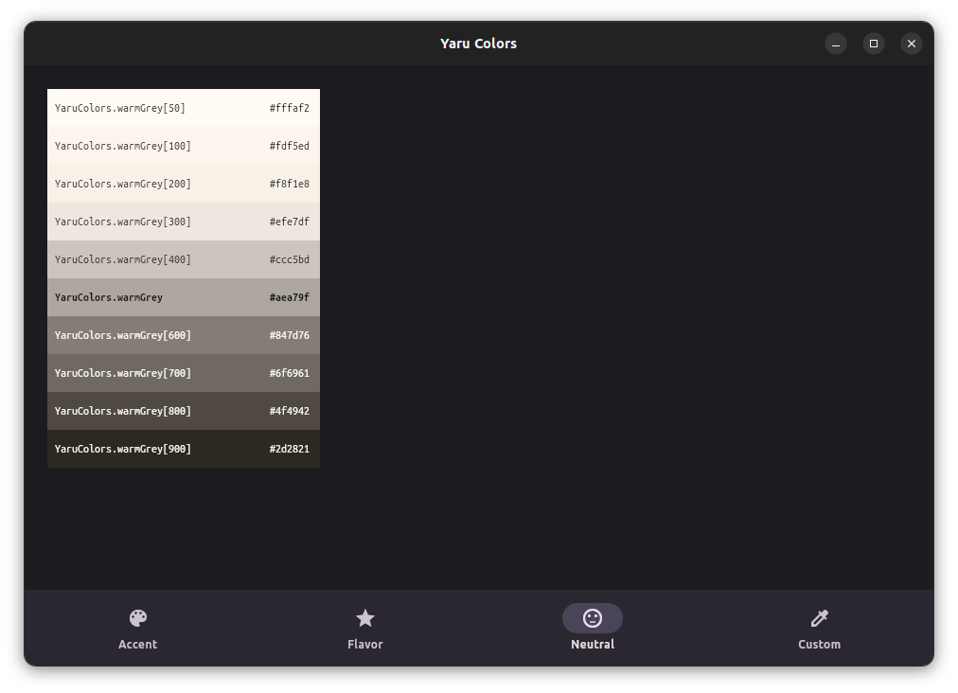Select the #efe7df hex value

[x=290, y=222]
